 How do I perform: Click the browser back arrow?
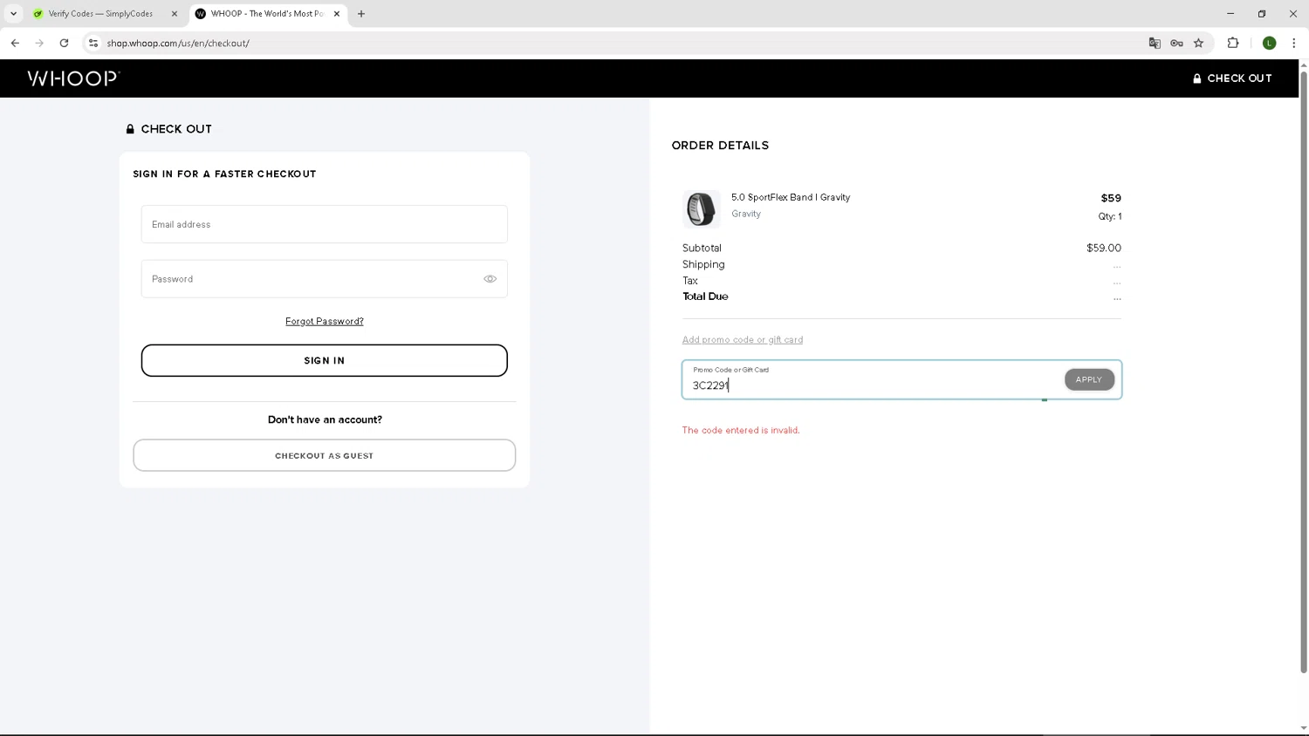tap(15, 43)
